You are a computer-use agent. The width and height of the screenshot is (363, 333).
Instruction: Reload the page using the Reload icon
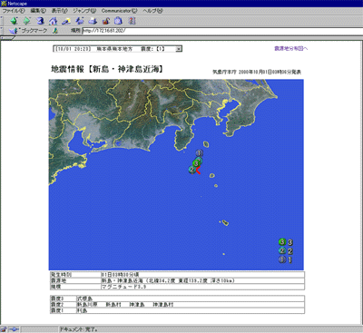coord(40,21)
